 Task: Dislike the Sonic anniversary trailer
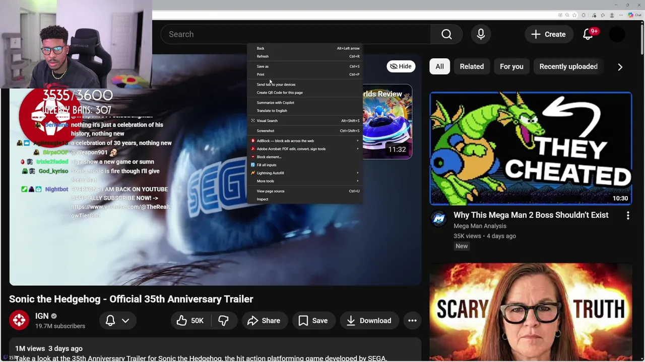pos(223,320)
